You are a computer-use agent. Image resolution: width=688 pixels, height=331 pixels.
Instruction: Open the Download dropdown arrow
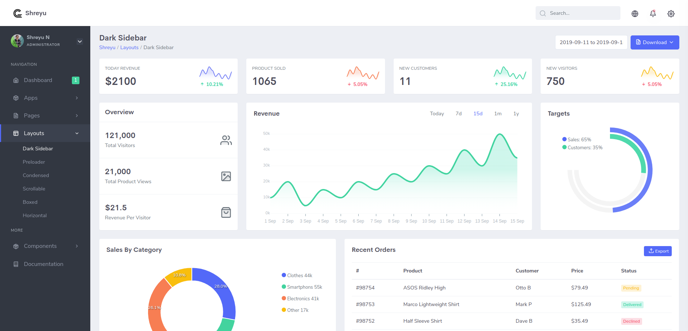click(x=671, y=42)
